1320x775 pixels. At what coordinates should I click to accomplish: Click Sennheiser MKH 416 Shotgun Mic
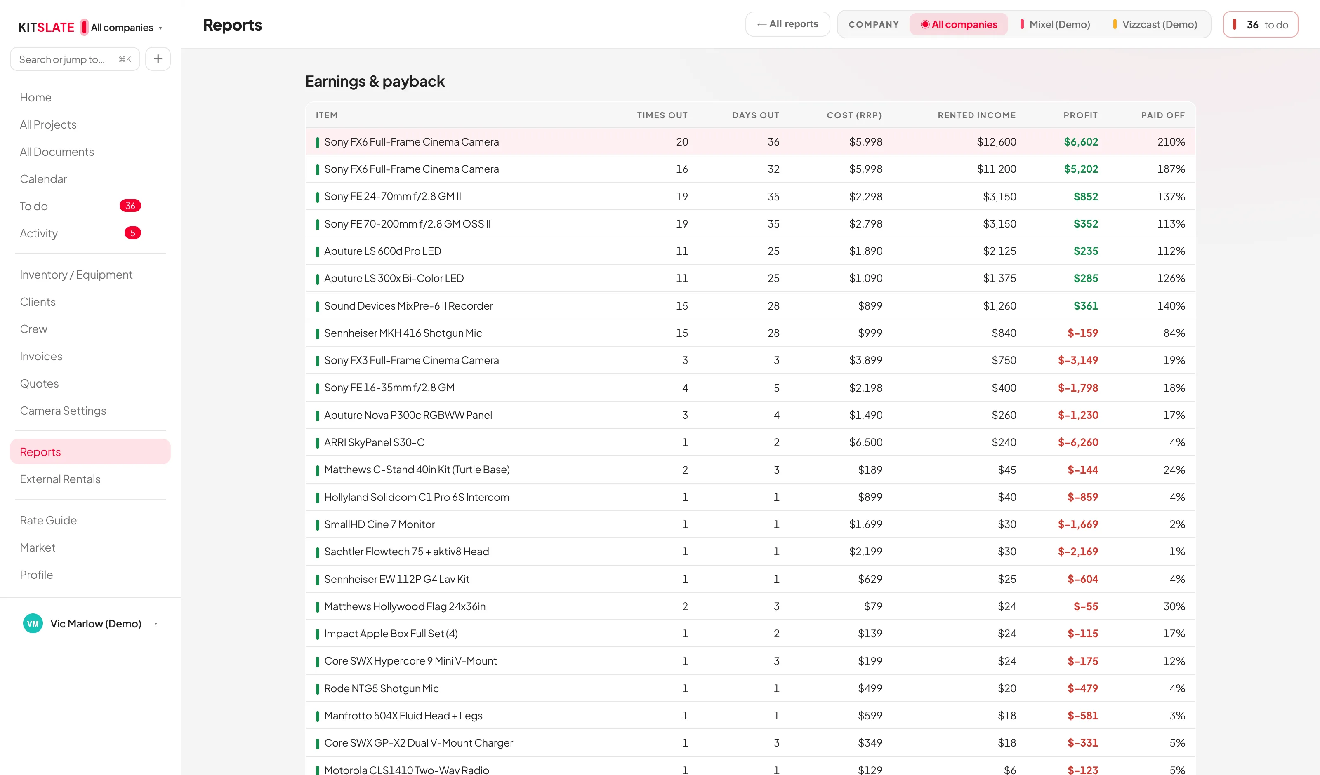pos(403,333)
